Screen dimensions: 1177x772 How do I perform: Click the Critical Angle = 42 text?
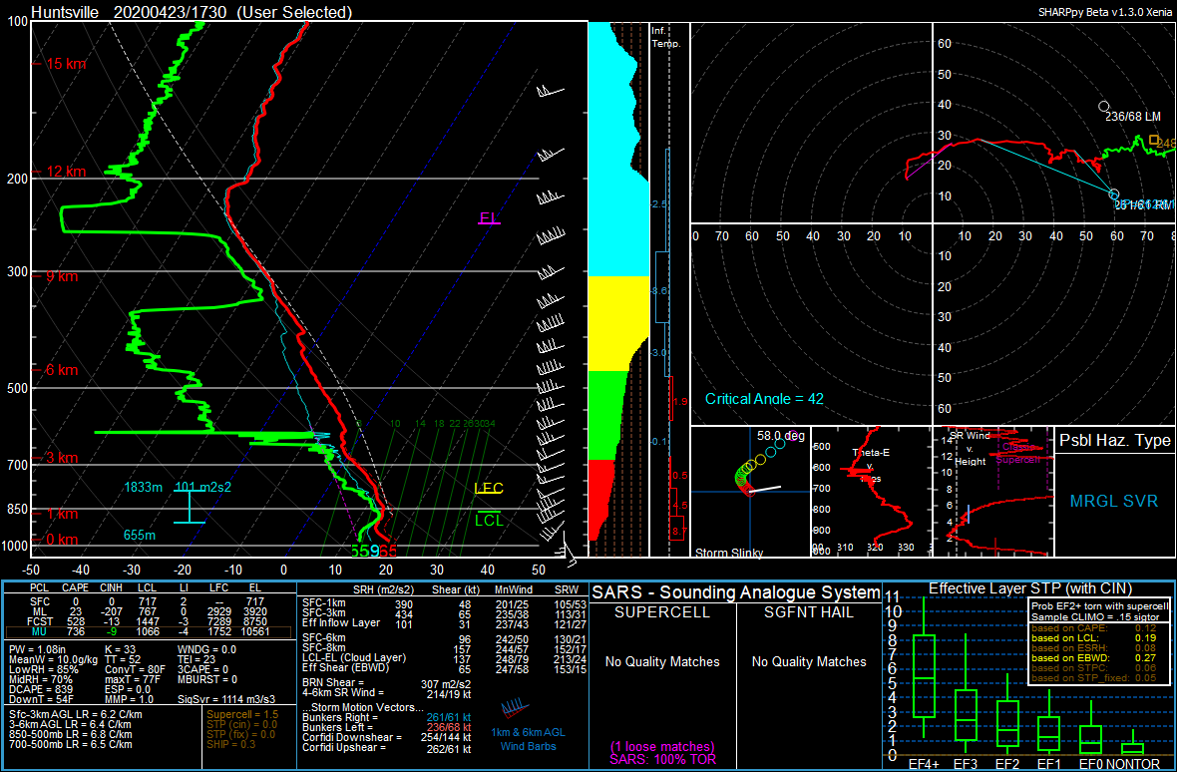tap(764, 398)
